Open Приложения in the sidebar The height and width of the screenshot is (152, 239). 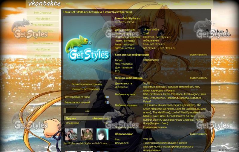[x=43, y=69]
